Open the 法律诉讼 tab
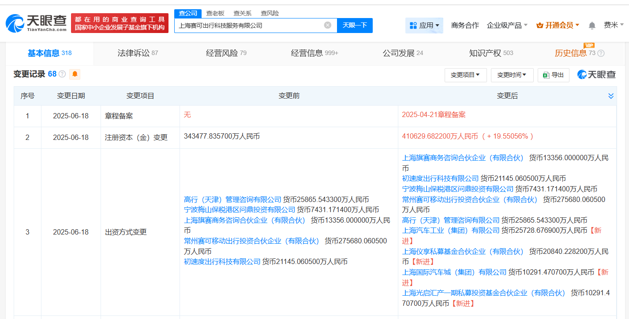 click(138, 53)
